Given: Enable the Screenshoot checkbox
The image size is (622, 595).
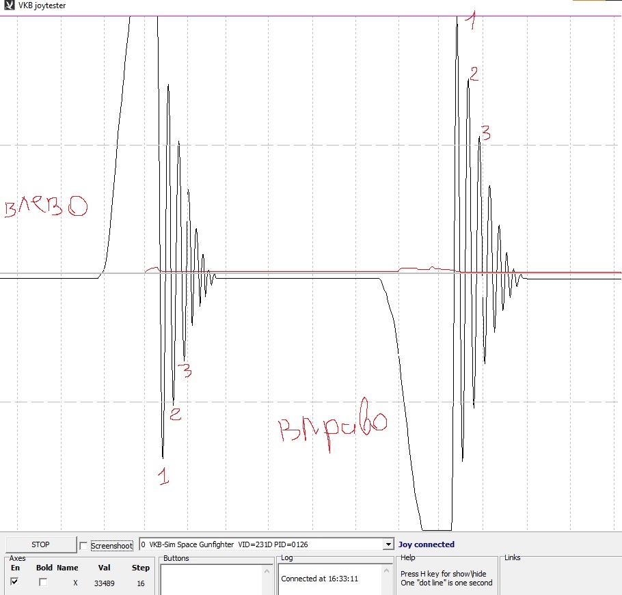Looking at the screenshot, I should coord(83,546).
